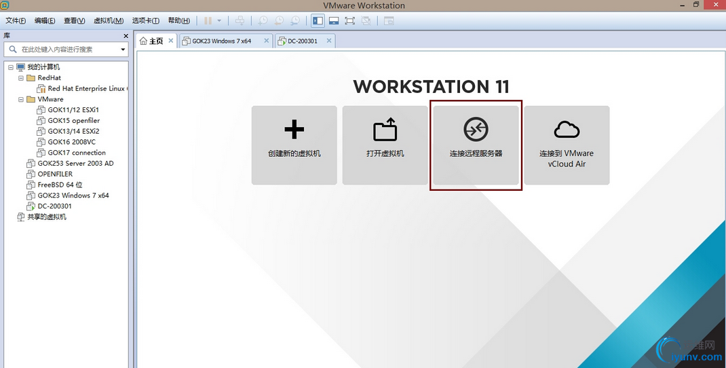Viewport: 726px width, 368px height.
Task: Click the 创建新的虚拟机 tile
Action: pos(294,145)
